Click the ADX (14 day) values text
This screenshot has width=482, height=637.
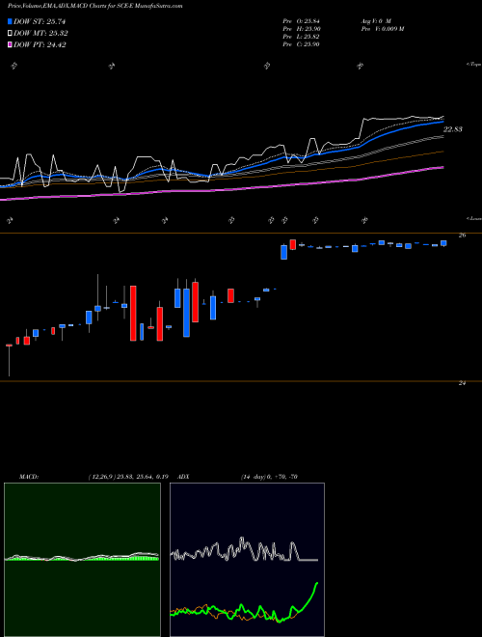(269, 477)
